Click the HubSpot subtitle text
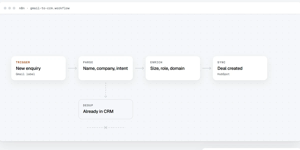This screenshot has width=300, height=150. [223, 74]
